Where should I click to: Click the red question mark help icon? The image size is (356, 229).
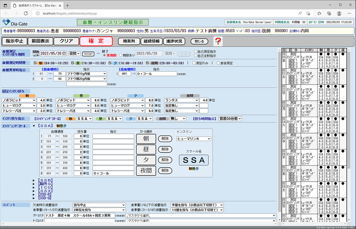click(x=218, y=41)
